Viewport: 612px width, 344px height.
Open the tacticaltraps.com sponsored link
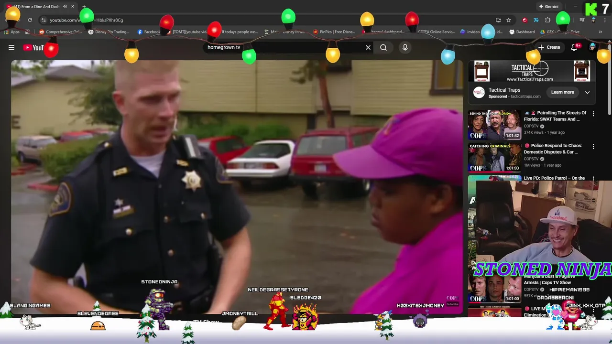tap(525, 97)
